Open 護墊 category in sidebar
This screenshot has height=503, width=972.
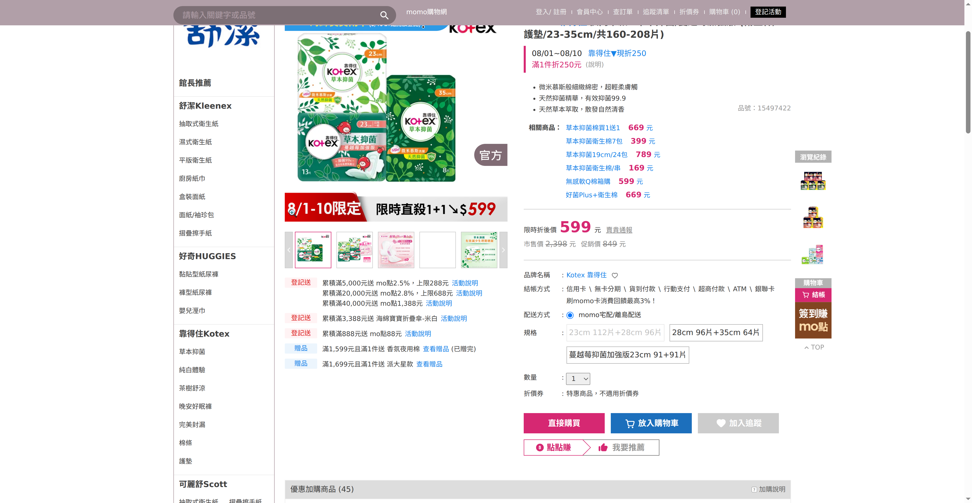click(x=186, y=461)
